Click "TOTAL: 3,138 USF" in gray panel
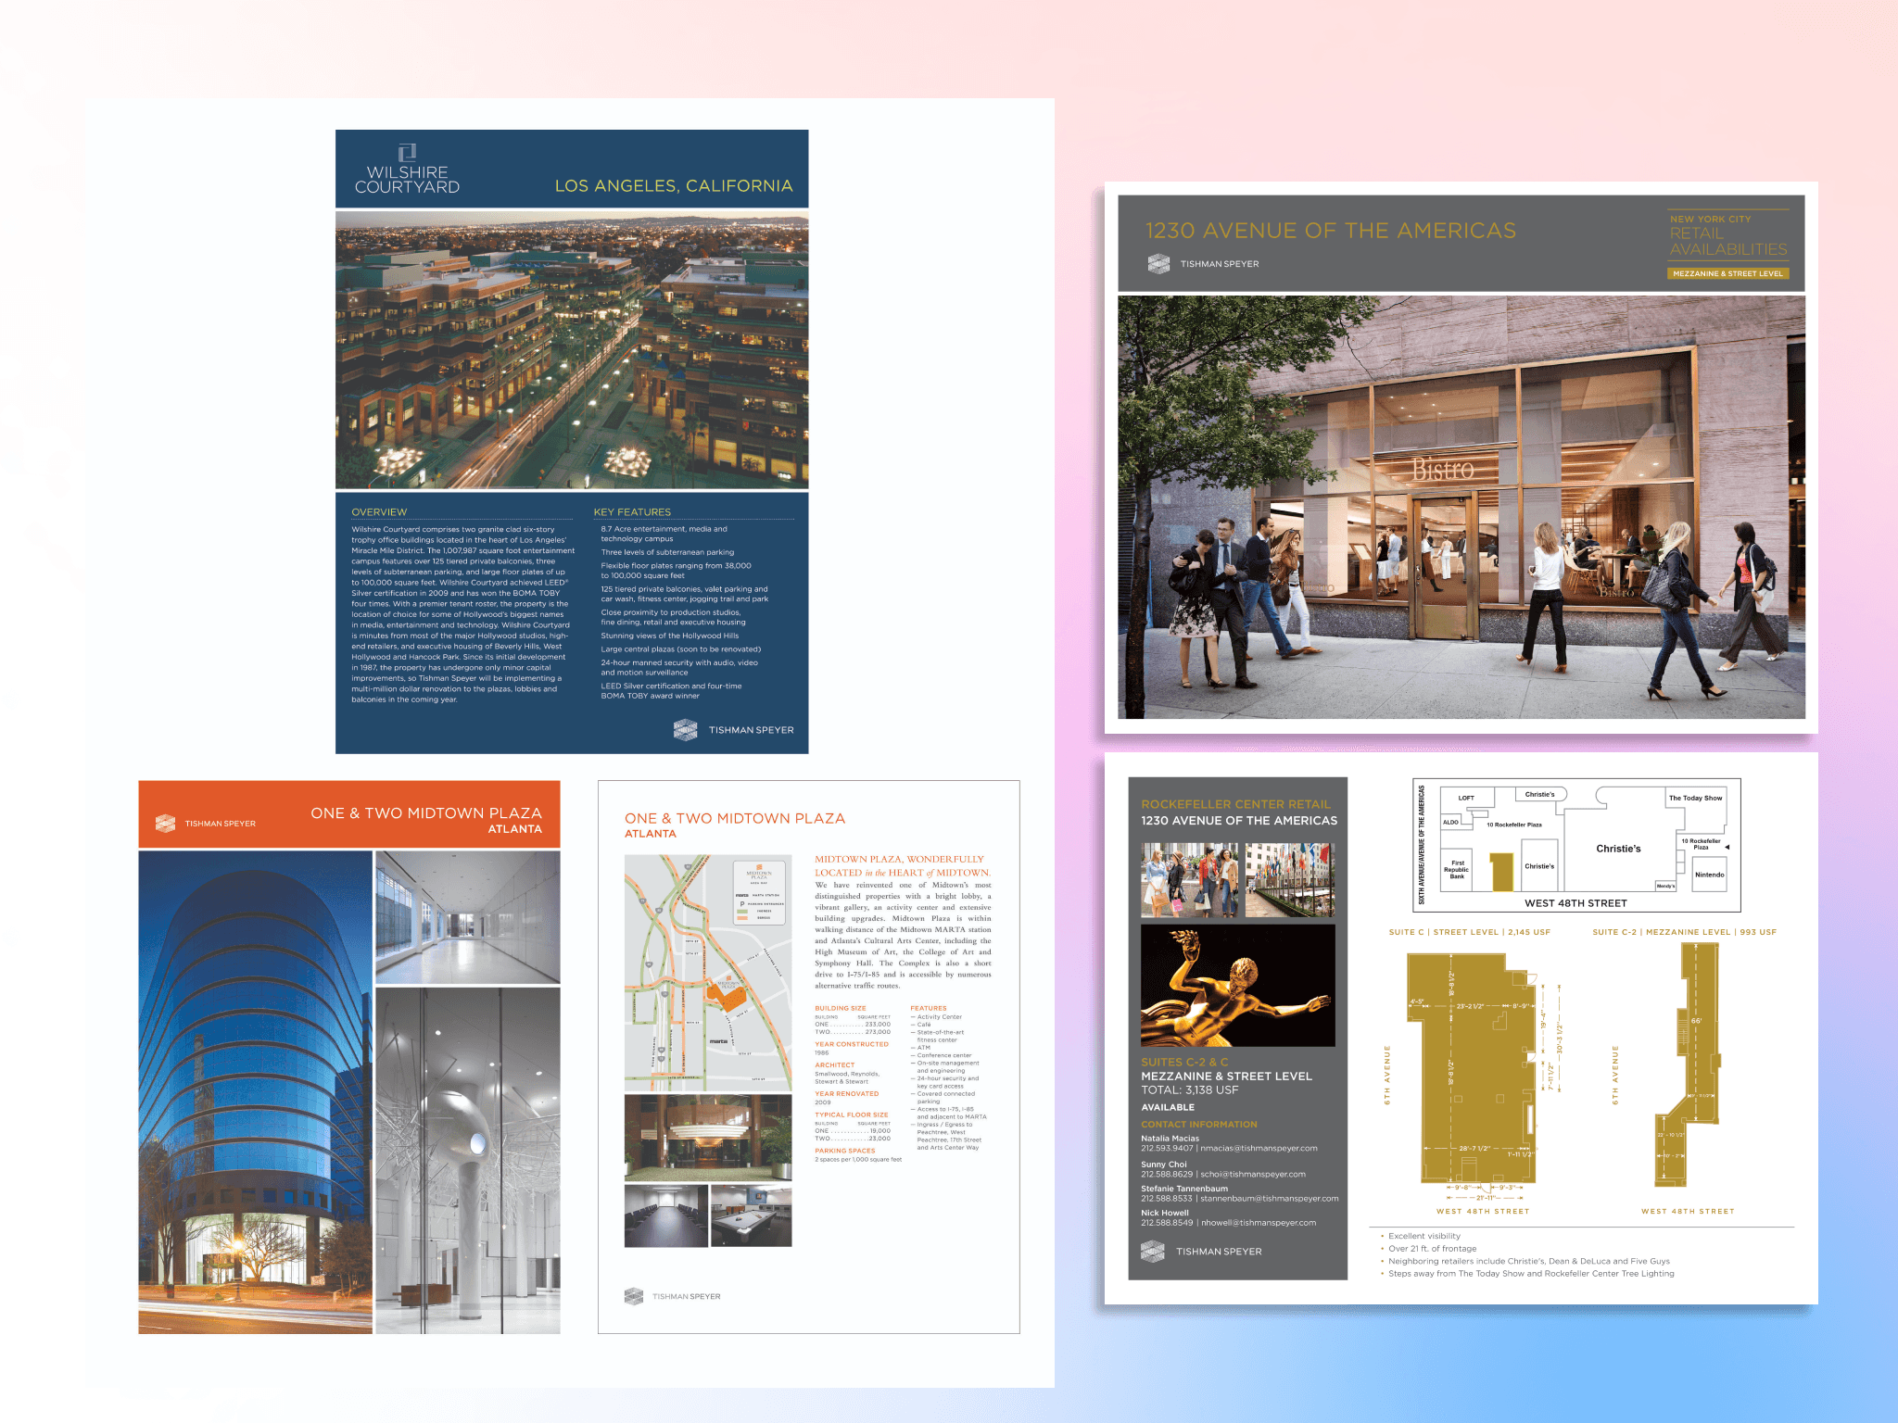This screenshot has width=1898, height=1423. [1189, 1090]
